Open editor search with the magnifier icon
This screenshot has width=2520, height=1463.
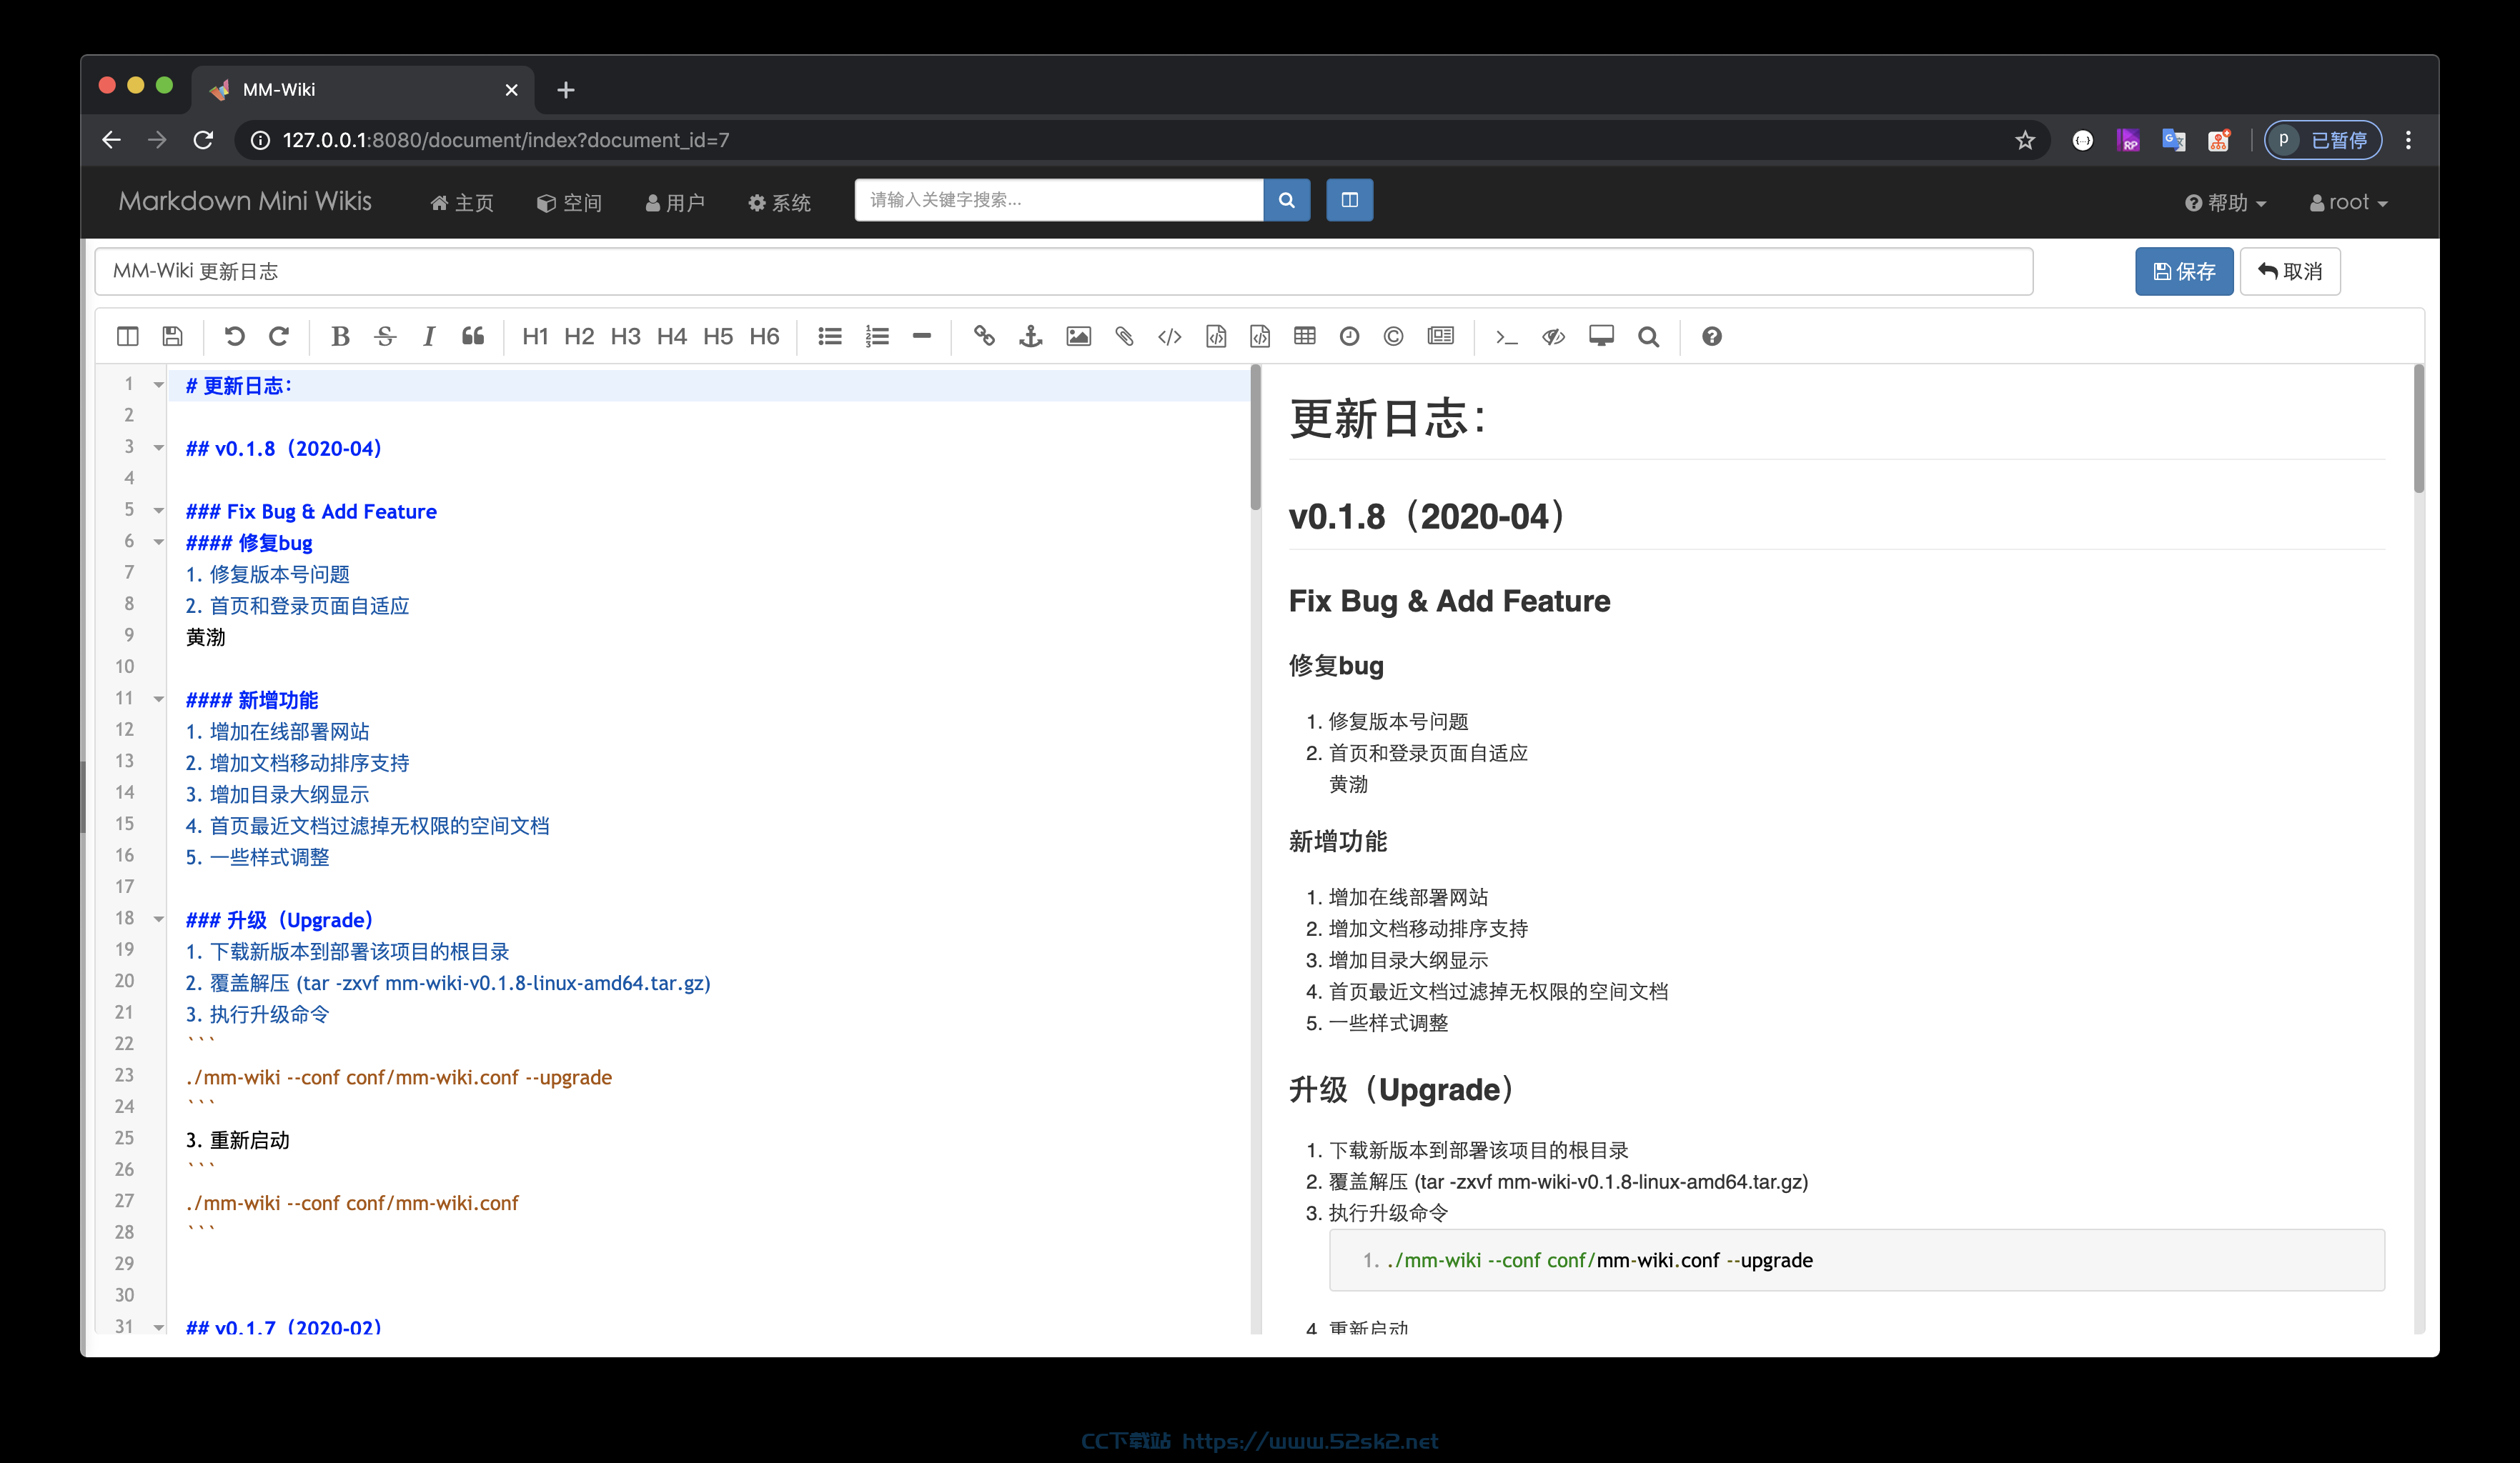click(x=1649, y=336)
